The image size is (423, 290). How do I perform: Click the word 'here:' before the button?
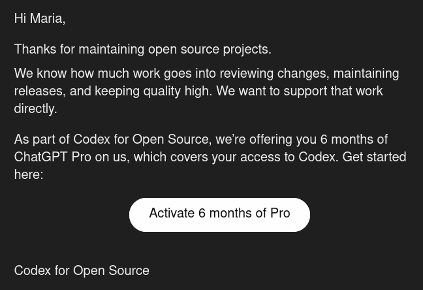coord(29,175)
